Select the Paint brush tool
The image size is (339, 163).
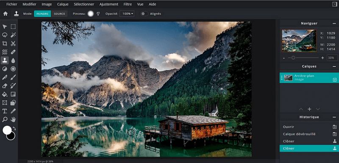click(13, 77)
